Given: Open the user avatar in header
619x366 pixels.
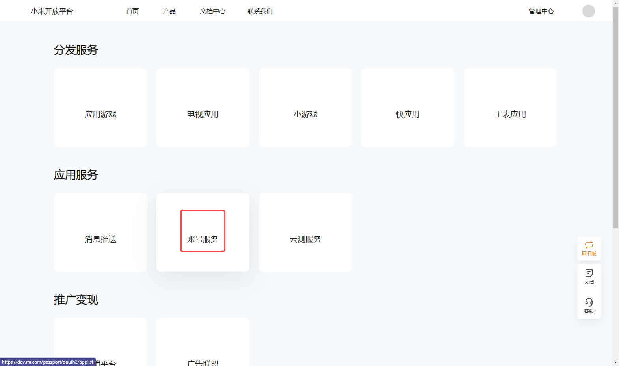Looking at the screenshot, I should pyautogui.click(x=588, y=11).
